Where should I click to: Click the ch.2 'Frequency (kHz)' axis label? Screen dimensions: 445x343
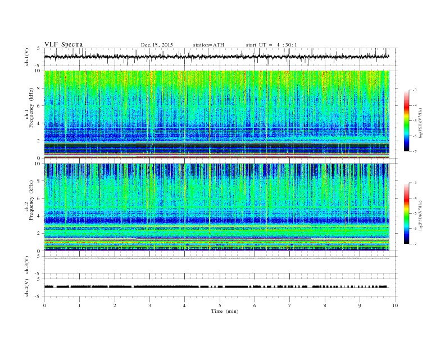[31, 200]
